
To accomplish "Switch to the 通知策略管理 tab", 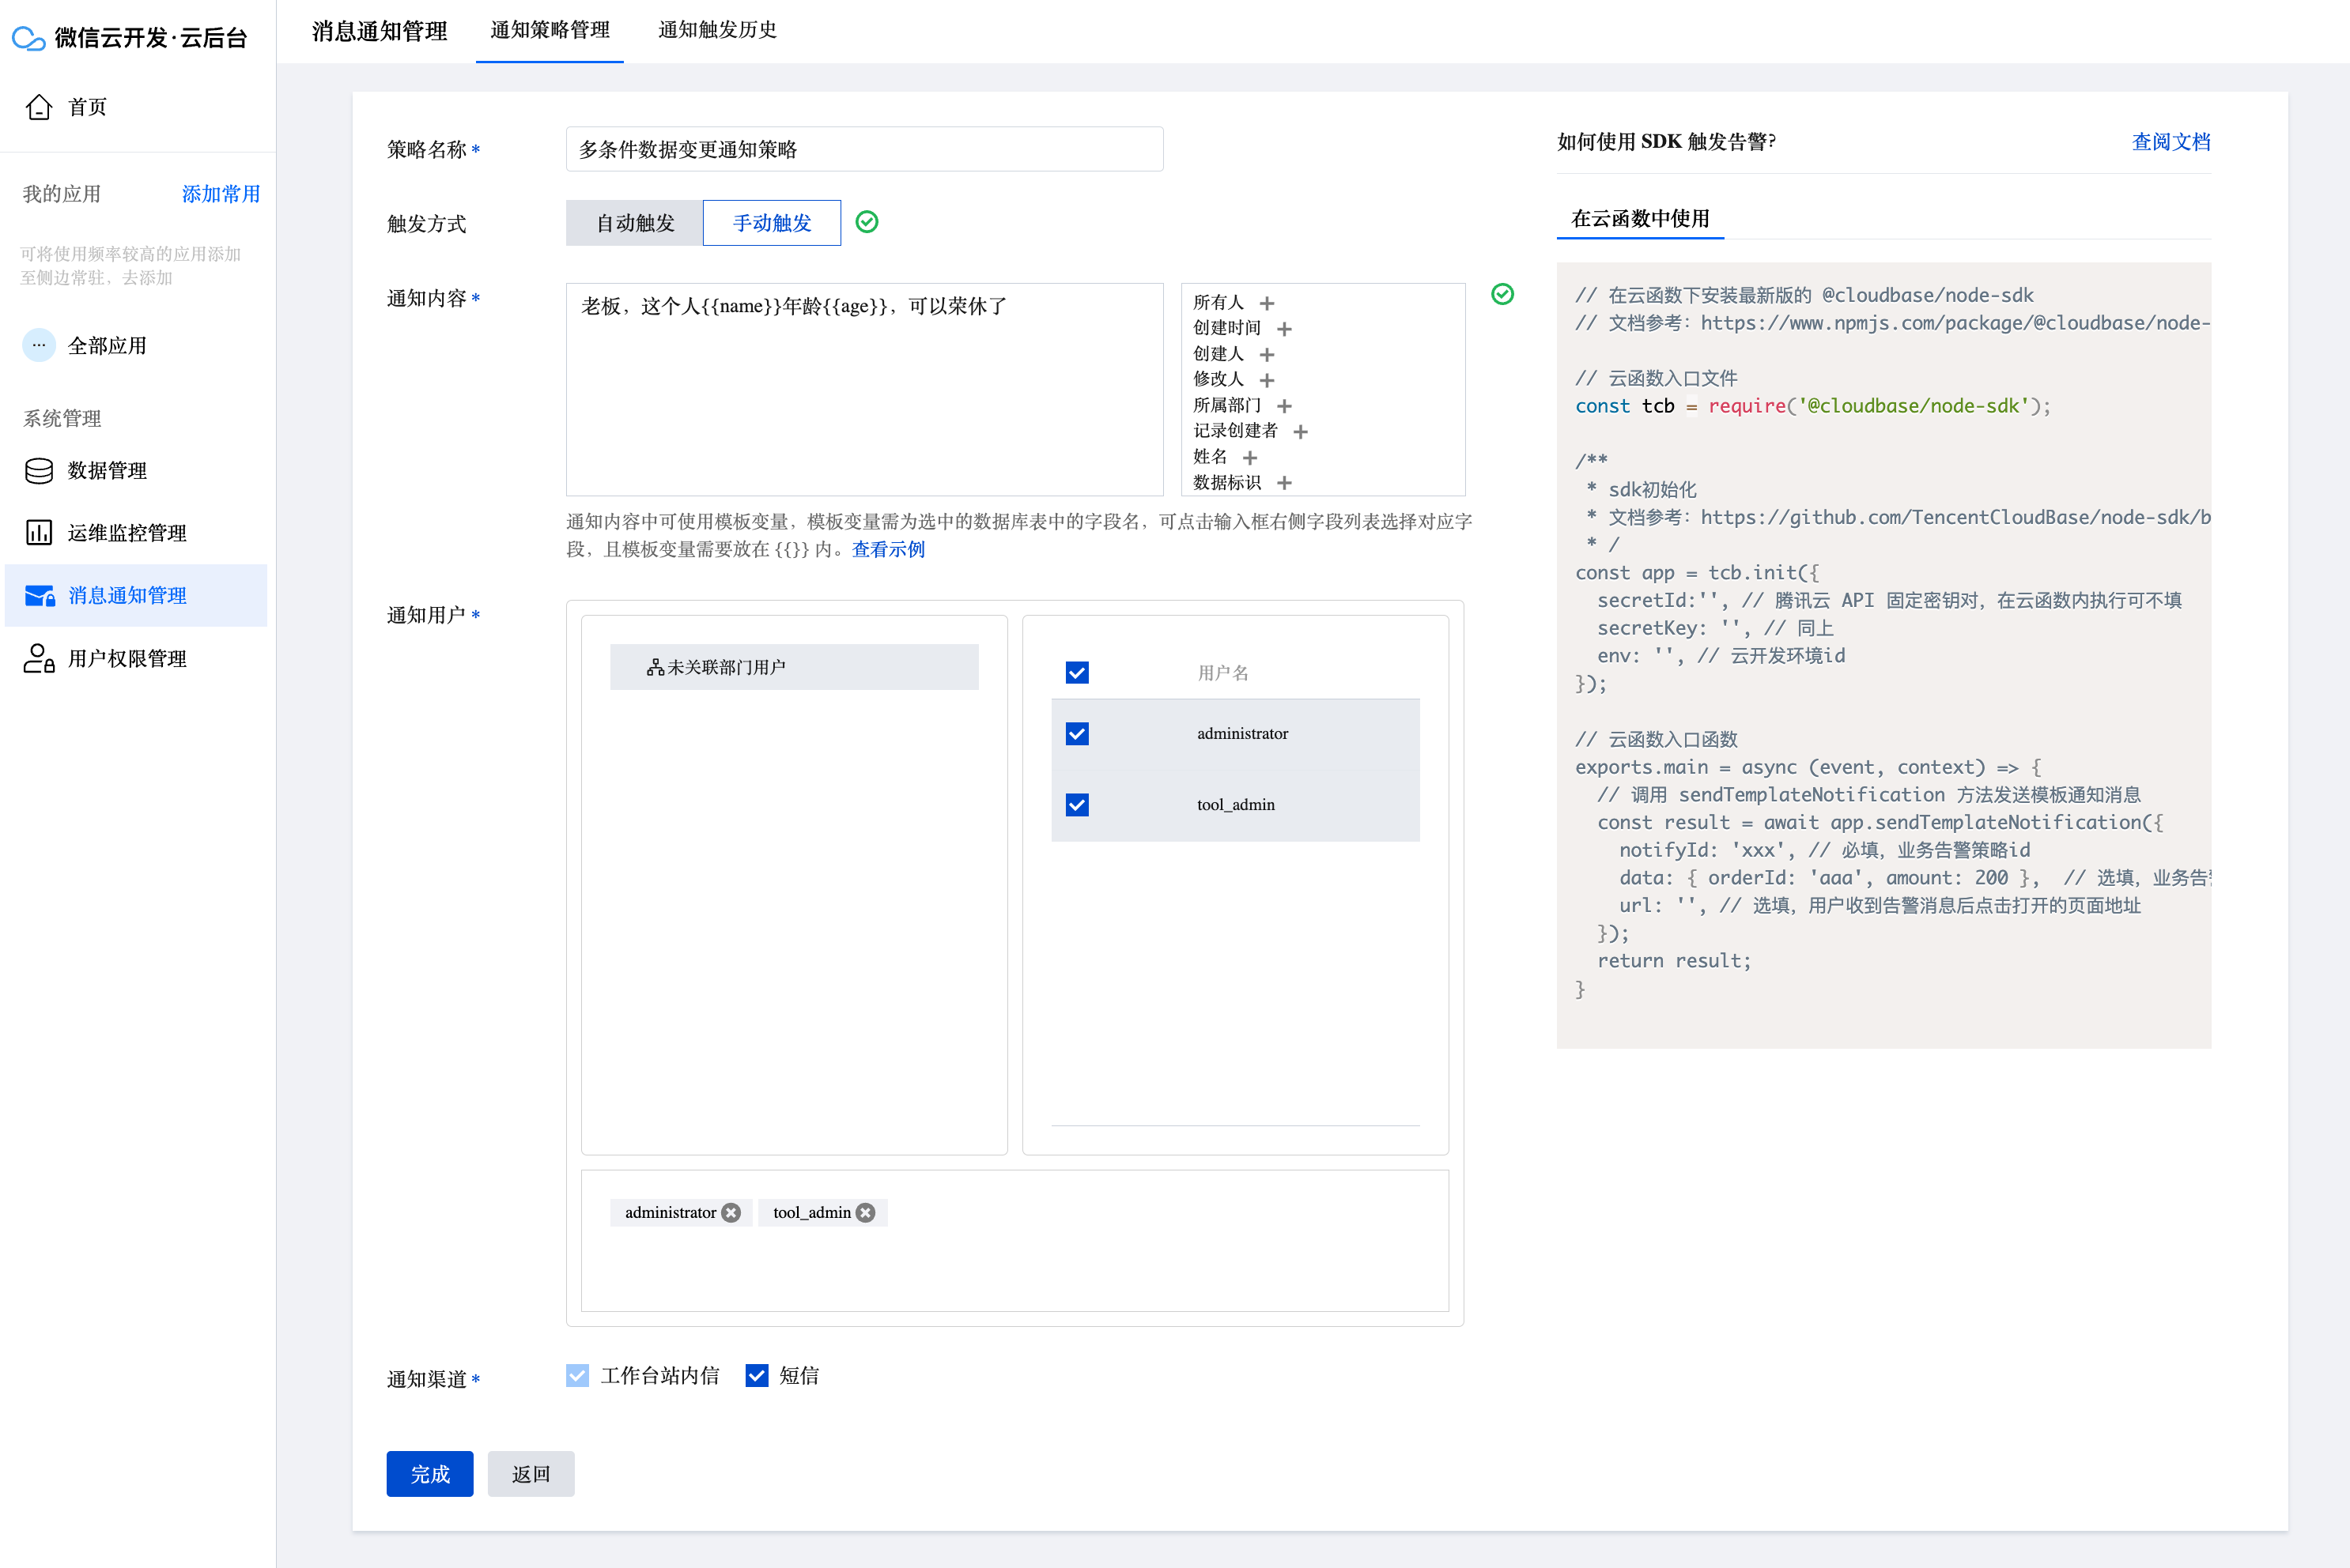I will pyautogui.click(x=550, y=30).
